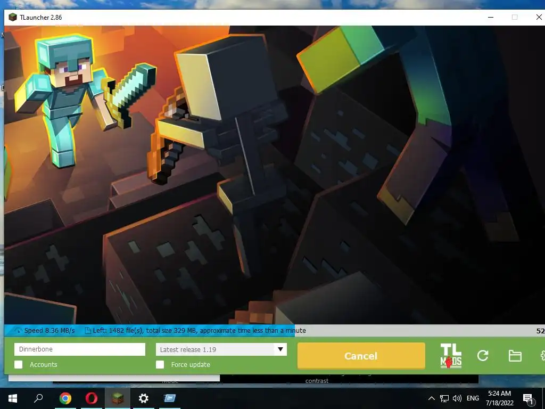Cancel the download

click(361, 356)
